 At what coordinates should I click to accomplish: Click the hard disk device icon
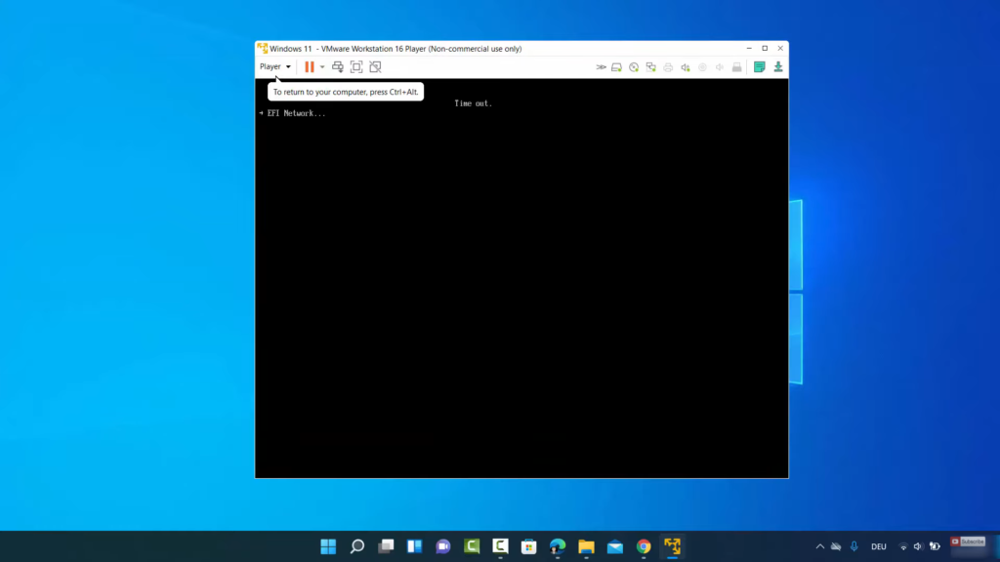tap(617, 67)
